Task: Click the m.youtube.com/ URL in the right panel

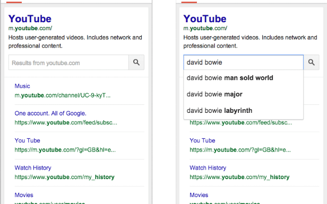Action: 205,28
